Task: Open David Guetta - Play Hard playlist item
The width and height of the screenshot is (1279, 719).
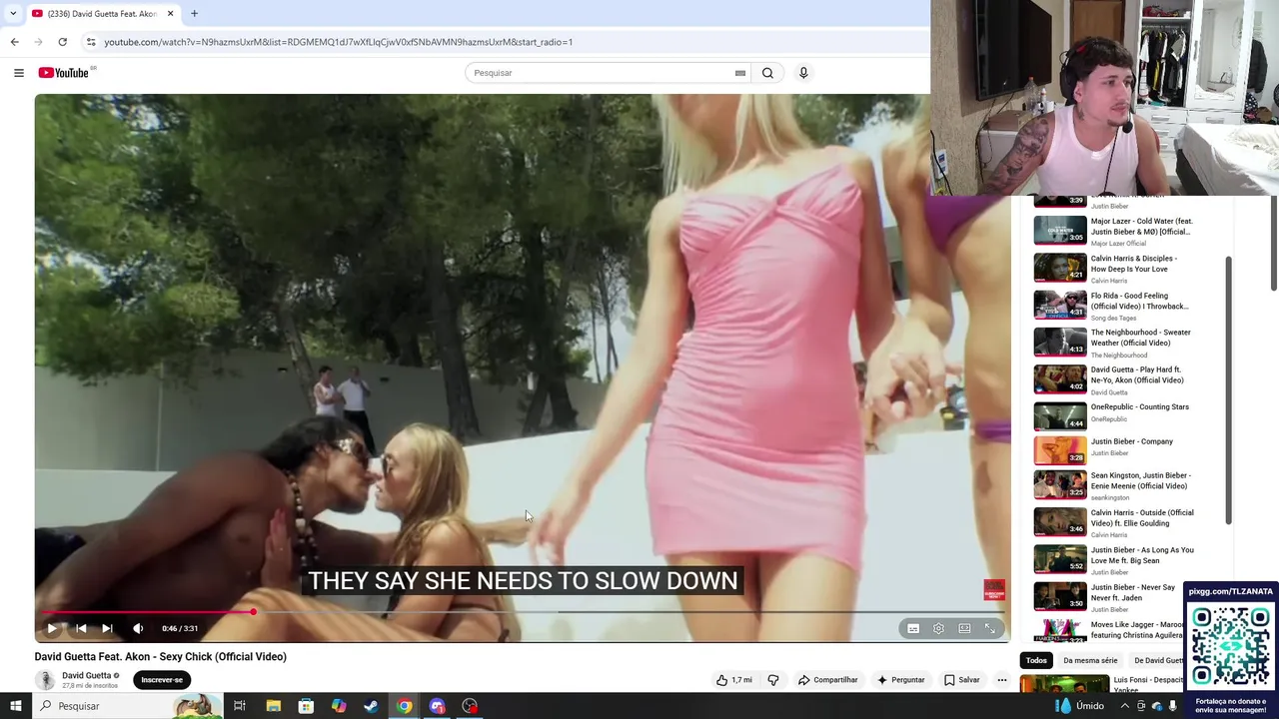Action: (1114, 379)
